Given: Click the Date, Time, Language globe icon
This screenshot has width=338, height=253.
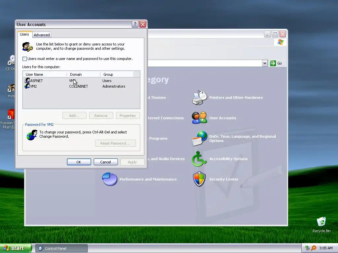Looking at the screenshot, I should point(200,138).
